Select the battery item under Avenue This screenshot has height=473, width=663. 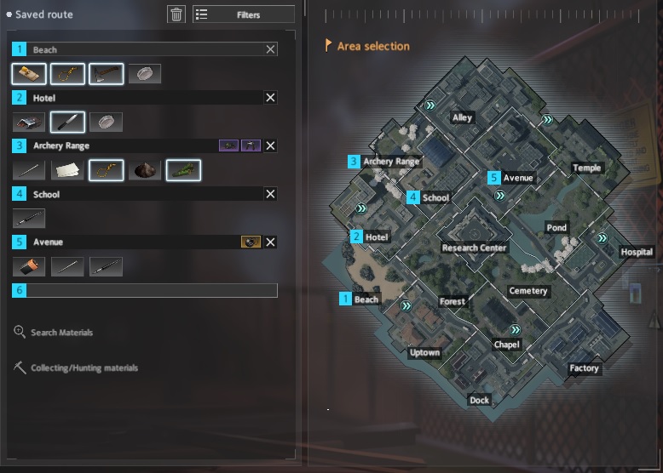point(29,266)
